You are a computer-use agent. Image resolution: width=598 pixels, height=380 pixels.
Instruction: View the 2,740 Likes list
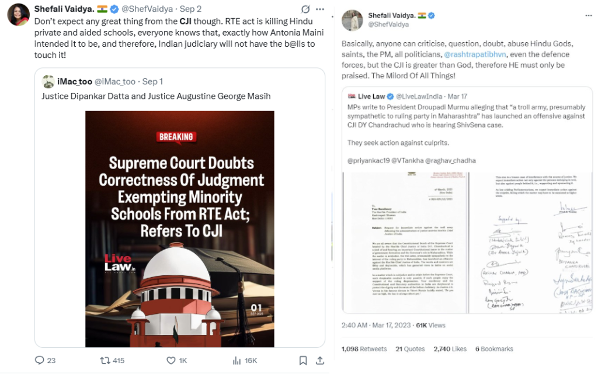coord(450,348)
